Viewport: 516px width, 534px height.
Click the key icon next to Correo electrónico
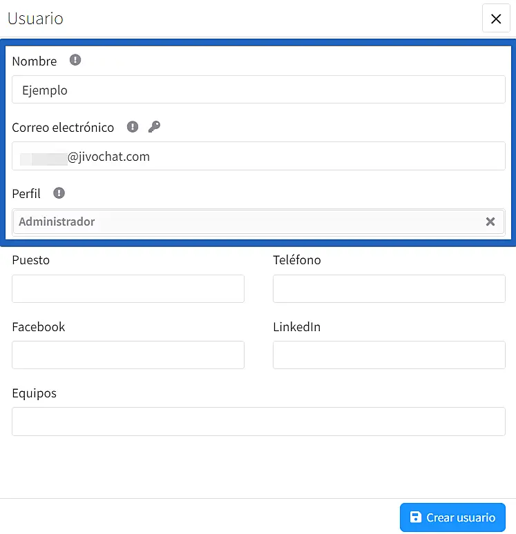(x=154, y=127)
